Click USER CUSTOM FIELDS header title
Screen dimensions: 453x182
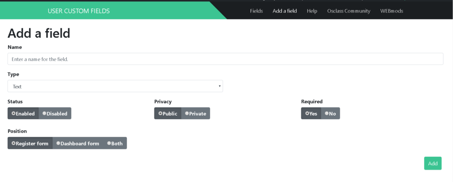[x=79, y=11]
